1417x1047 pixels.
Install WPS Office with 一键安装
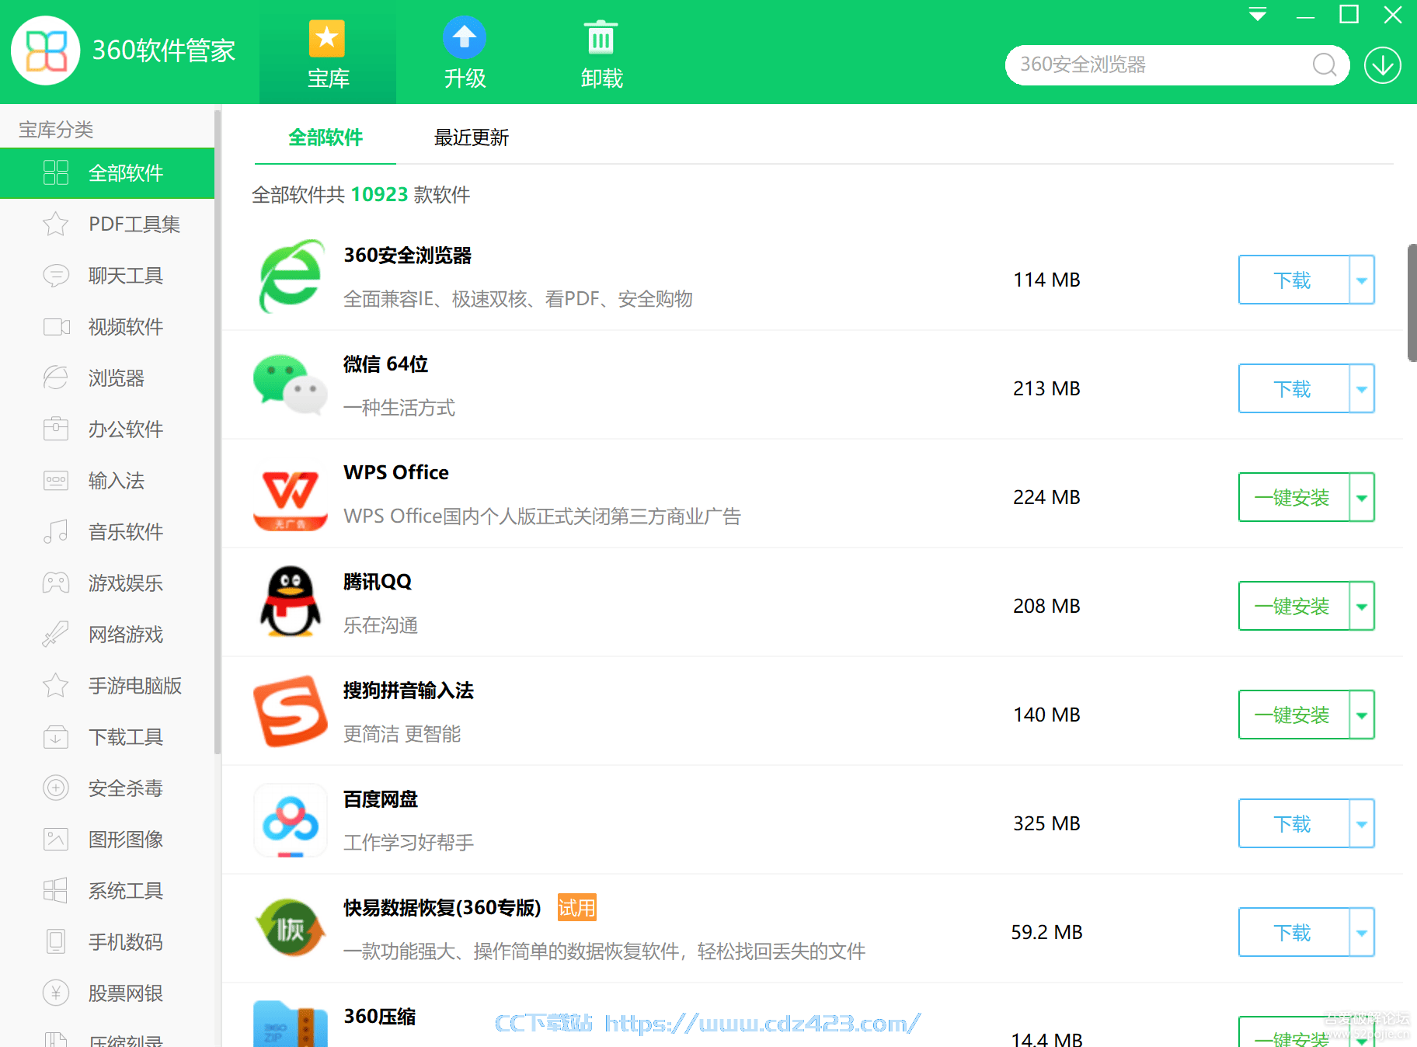click(x=1293, y=497)
